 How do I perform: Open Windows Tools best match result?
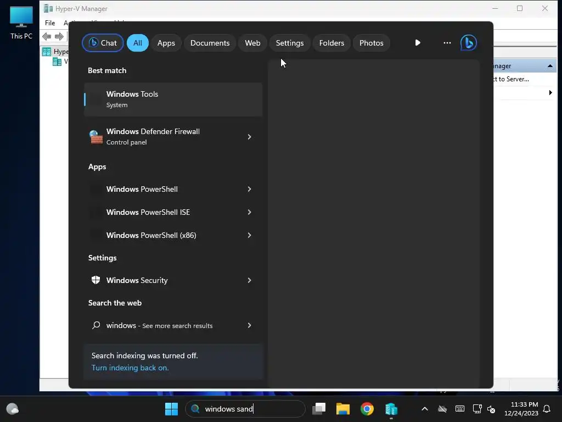[173, 99]
